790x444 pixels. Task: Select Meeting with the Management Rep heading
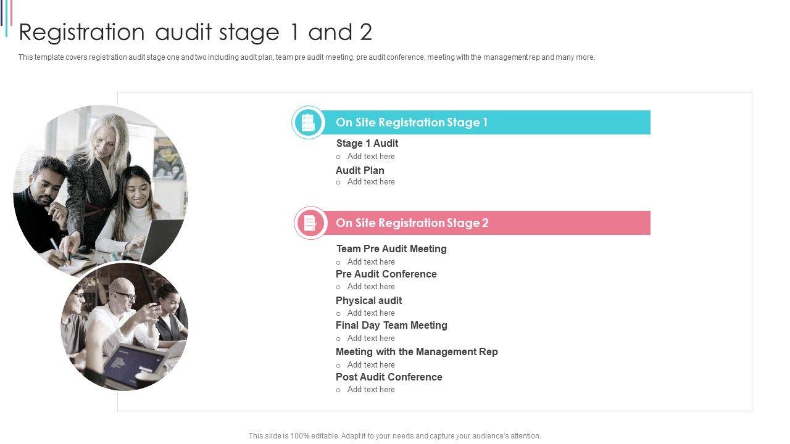coord(417,351)
